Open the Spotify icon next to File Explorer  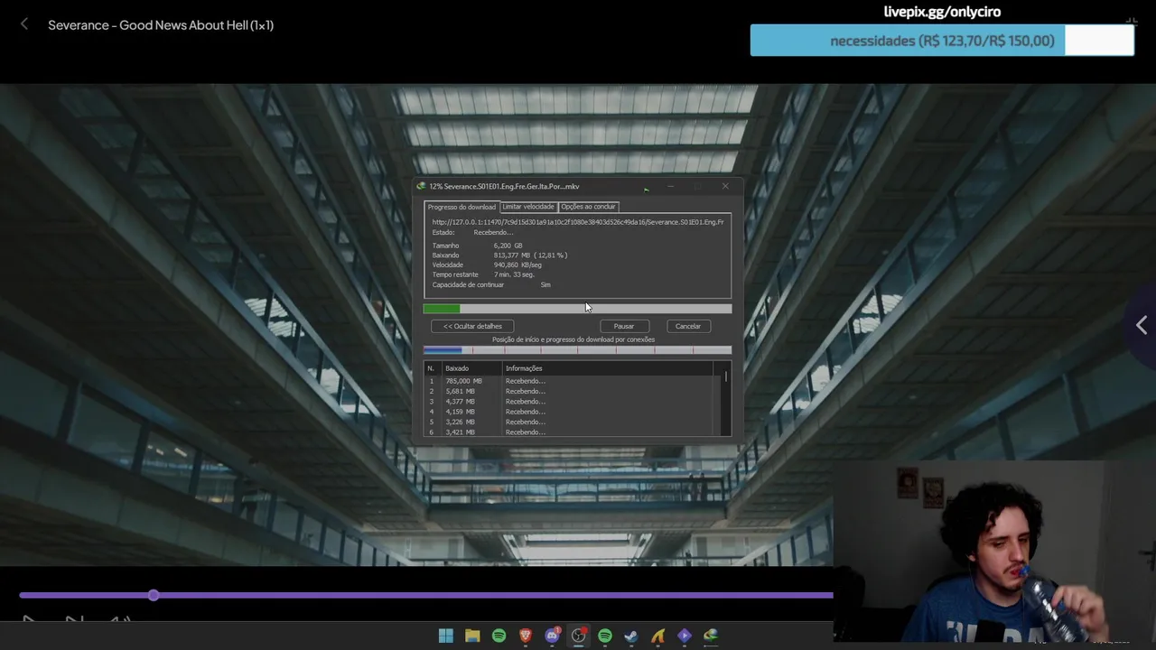click(x=499, y=636)
